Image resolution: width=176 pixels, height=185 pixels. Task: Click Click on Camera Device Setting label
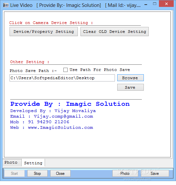pyautogui.click(x=51, y=23)
